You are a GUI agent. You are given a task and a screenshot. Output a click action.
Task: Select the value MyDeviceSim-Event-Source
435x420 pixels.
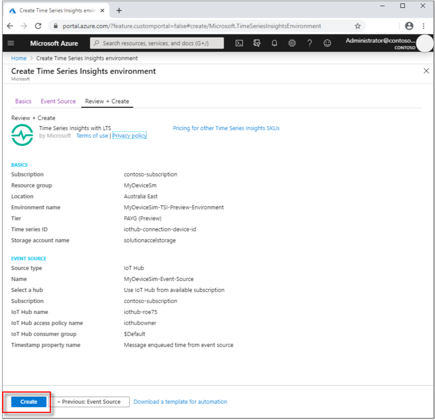(159, 279)
